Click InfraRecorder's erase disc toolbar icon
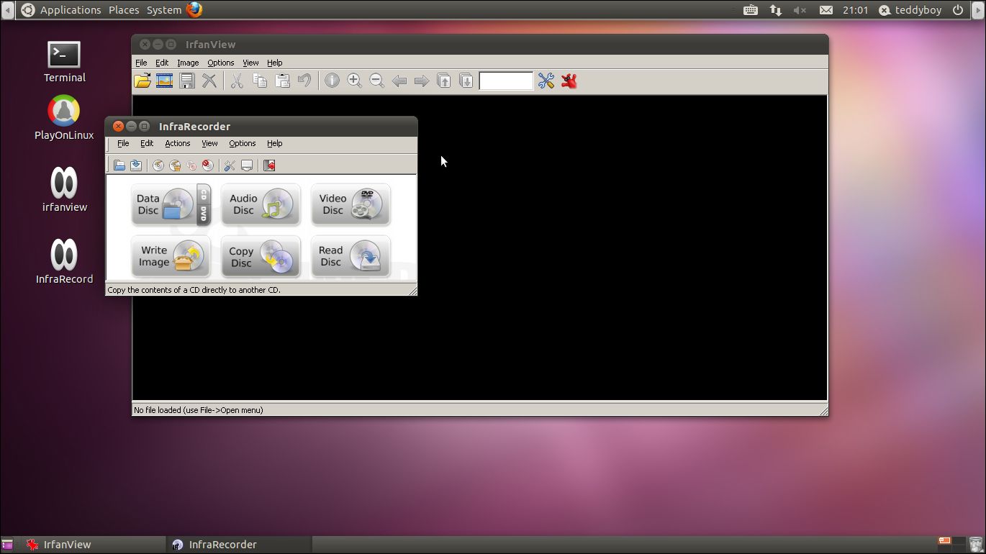 [x=207, y=165]
